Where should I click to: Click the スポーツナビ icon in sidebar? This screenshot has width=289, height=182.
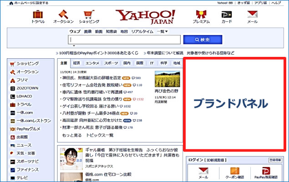13,162
